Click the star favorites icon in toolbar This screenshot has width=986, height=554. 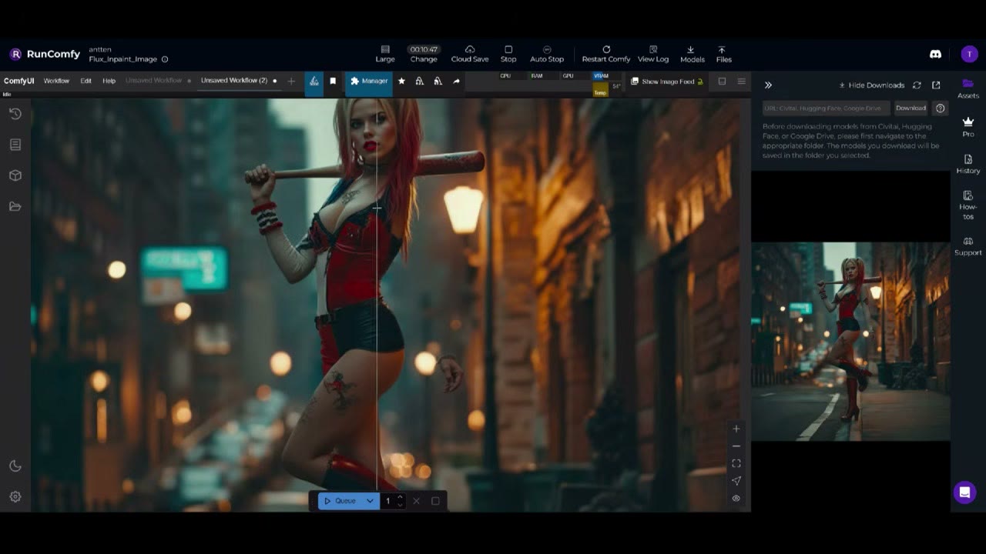tap(401, 81)
